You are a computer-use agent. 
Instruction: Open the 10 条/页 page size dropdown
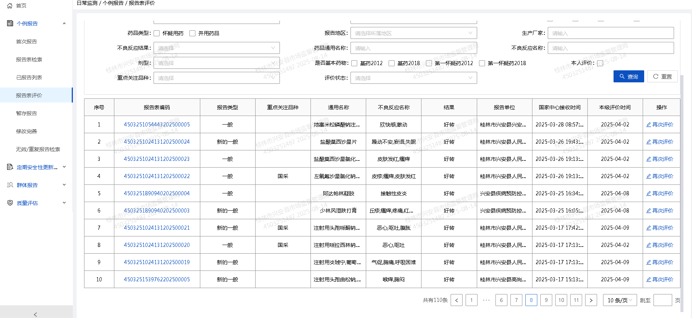point(620,300)
